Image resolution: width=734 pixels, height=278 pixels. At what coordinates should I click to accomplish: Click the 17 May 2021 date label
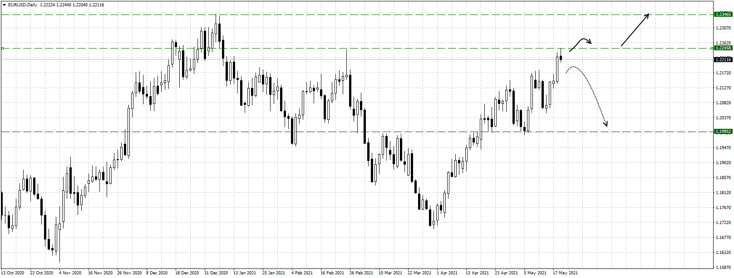pos(565,273)
